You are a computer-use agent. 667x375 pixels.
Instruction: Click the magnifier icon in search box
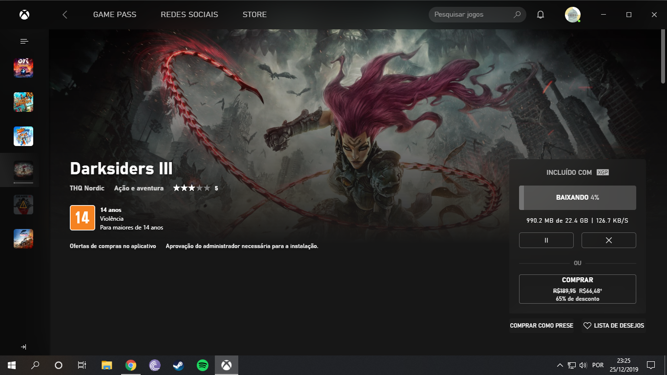pyautogui.click(x=517, y=15)
